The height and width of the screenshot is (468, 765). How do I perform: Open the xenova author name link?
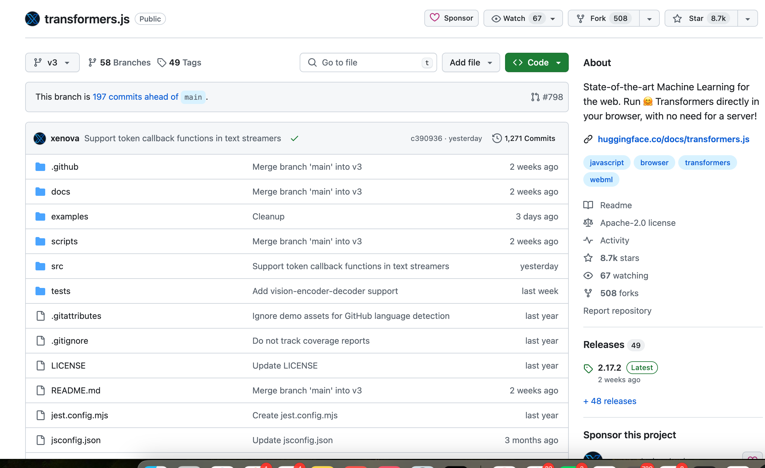(x=65, y=139)
